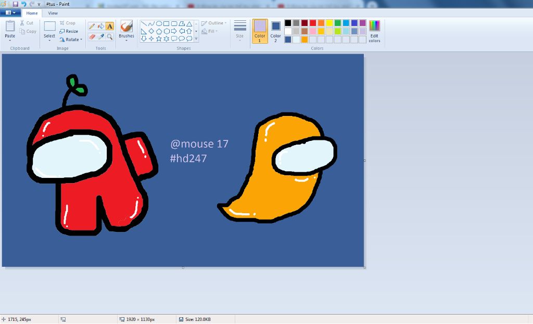Choose the Line shape
The width and height of the screenshot is (533, 324).
[144, 24]
